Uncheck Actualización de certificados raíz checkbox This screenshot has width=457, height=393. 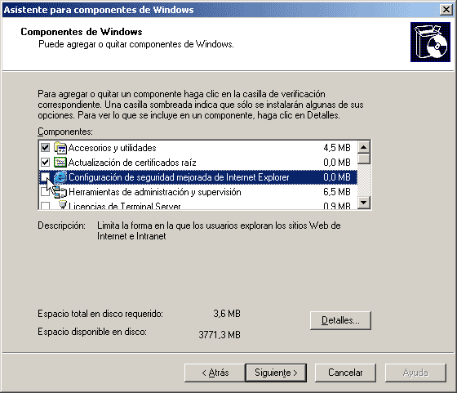click(x=45, y=163)
